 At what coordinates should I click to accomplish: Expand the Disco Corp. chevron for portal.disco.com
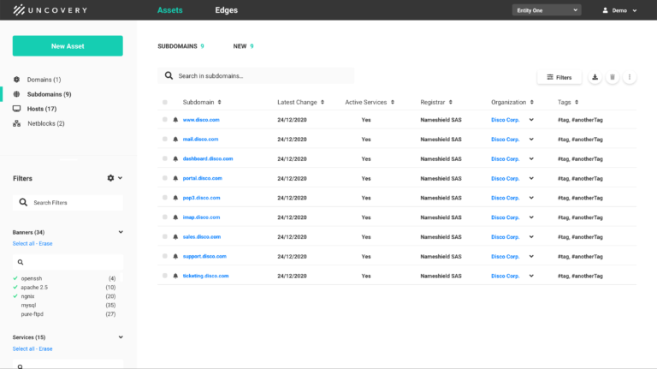pos(531,178)
